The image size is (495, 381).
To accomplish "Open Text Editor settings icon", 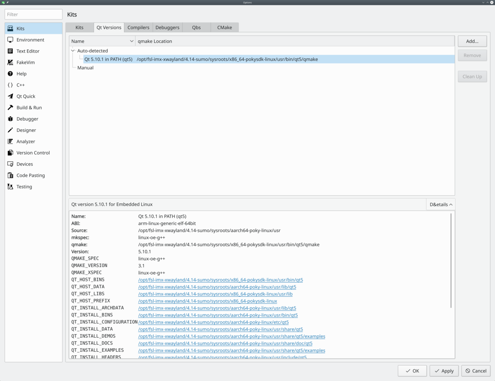I will [x=11, y=51].
